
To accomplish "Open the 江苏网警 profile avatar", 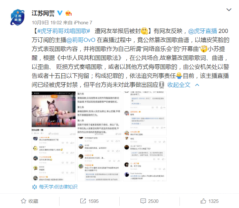I will coord(17,17).
